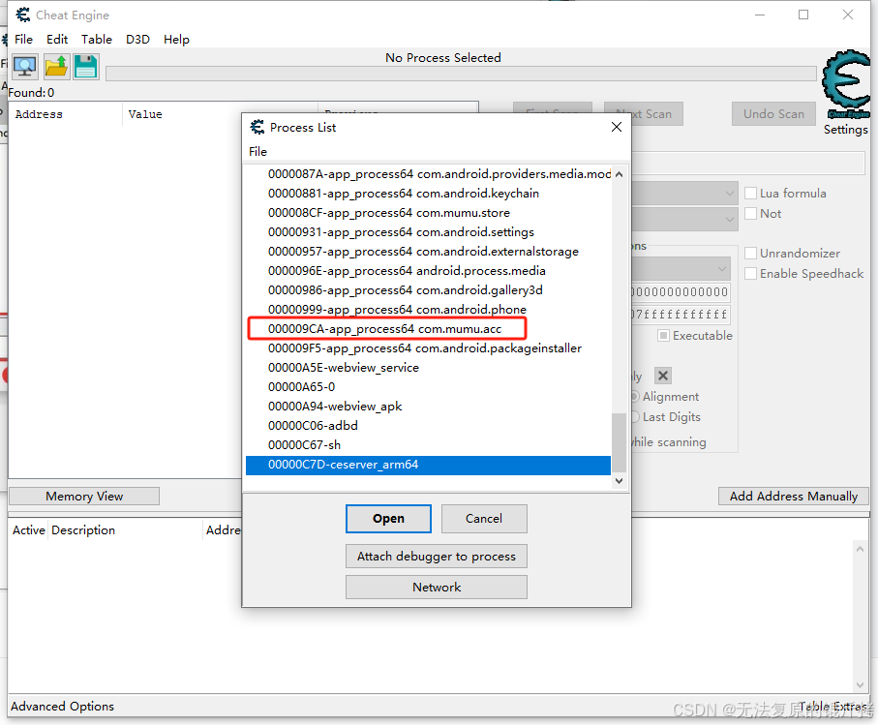This screenshot has height=725, width=878.
Task: Open Settings under the logo
Action: click(845, 130)
